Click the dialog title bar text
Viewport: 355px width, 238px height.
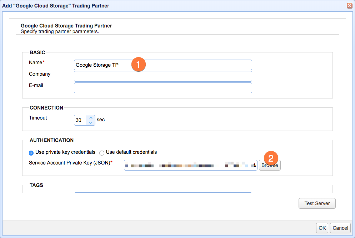point(55,6)
